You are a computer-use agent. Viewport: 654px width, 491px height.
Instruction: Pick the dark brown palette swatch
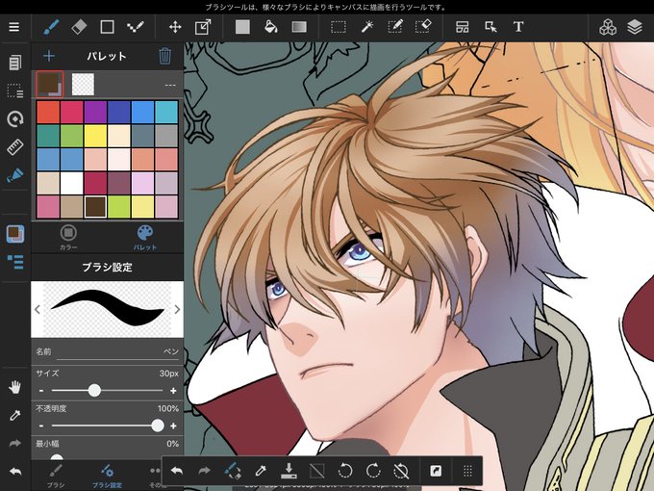click(x=95, y=207)
